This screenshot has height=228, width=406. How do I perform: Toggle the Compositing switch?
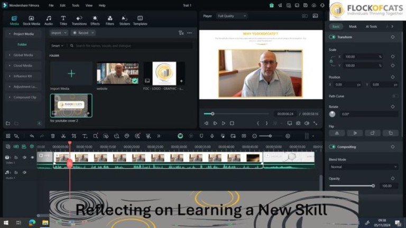(332, 147)
